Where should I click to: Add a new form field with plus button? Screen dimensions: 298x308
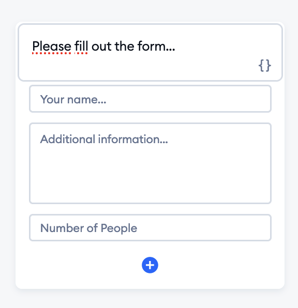point(150,265)
